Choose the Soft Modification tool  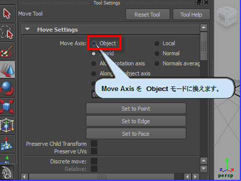point(7,144)
